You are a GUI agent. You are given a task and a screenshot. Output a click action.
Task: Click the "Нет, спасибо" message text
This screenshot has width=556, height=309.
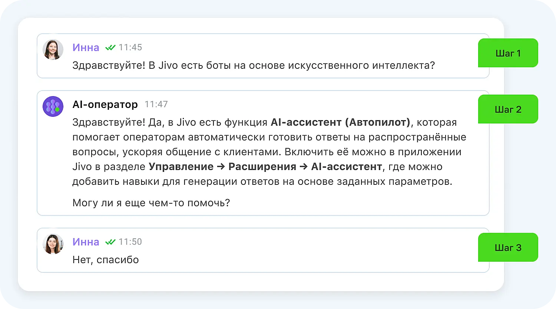pyautogui.click(x=106, y=260)
